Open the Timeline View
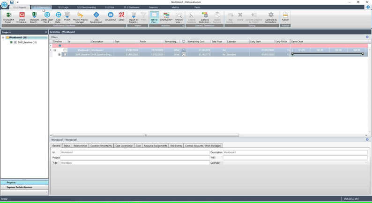 [x=179, y=17]
